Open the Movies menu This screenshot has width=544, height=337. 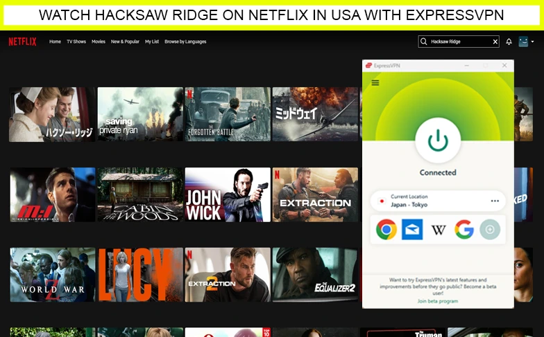pos(99,42)
